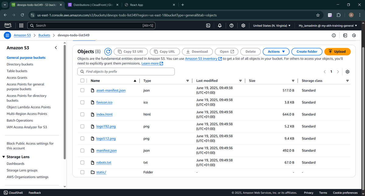
Task: Focus the AWS Search box
Action: point(91,26)
